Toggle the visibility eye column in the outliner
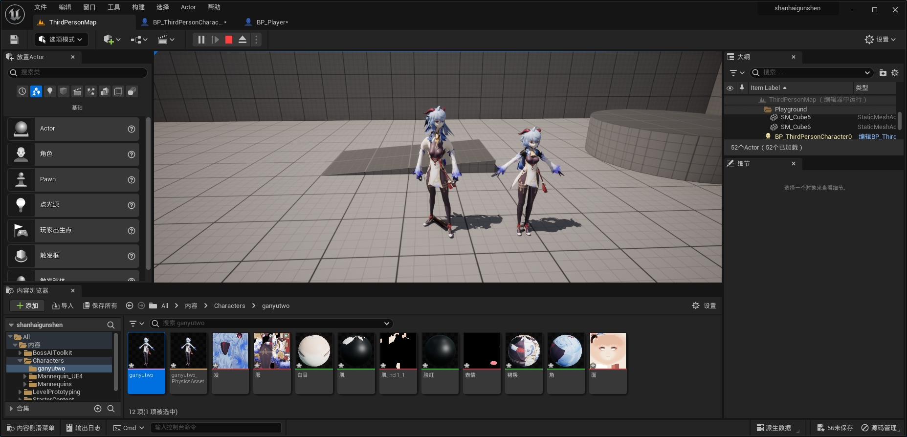 (730, 88)
